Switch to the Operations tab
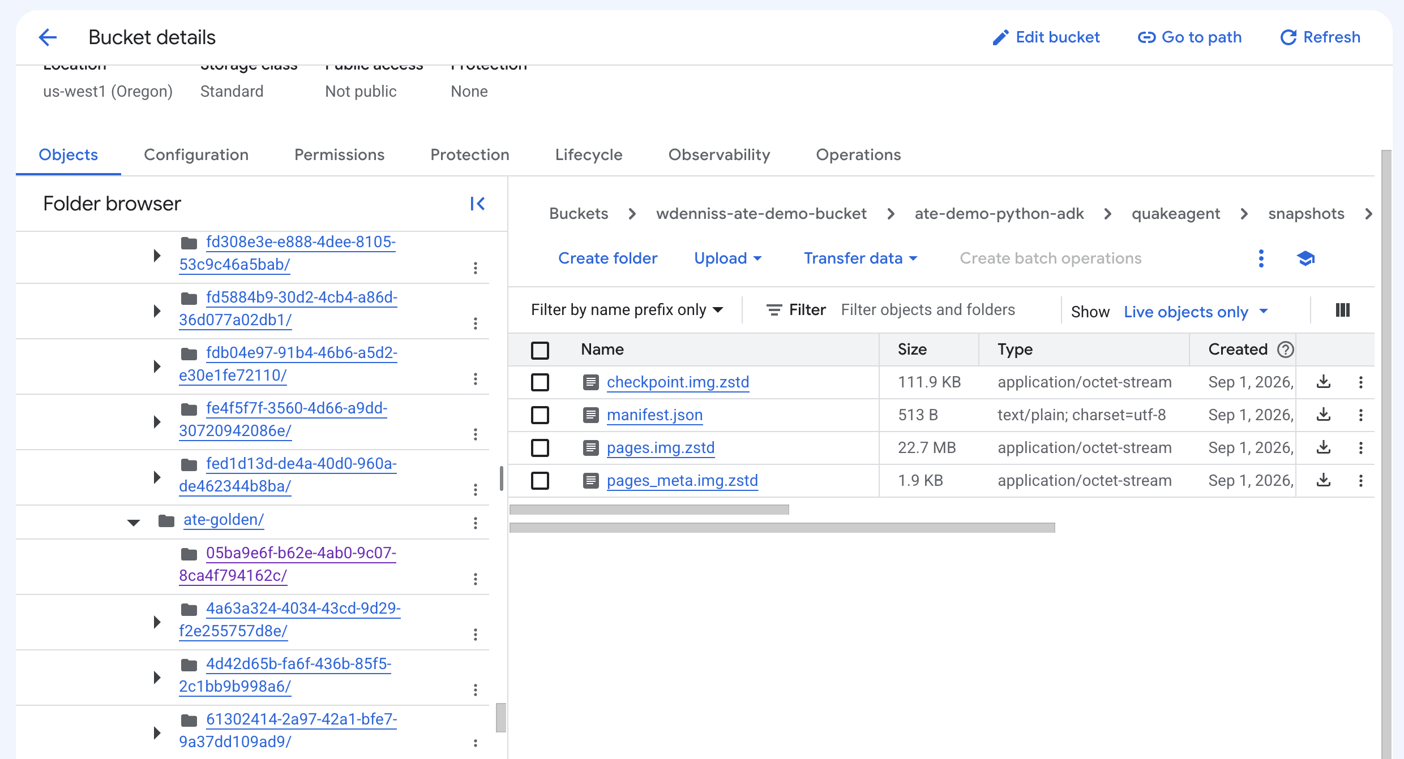This screenshot has height=759, width=1404. (858, 155)
